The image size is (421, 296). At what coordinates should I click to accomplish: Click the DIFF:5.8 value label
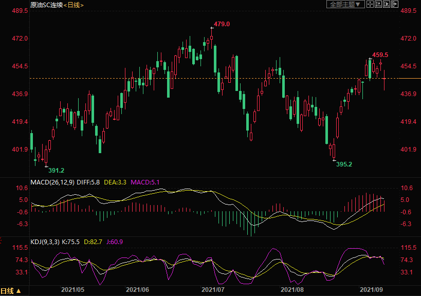point(89,182)
